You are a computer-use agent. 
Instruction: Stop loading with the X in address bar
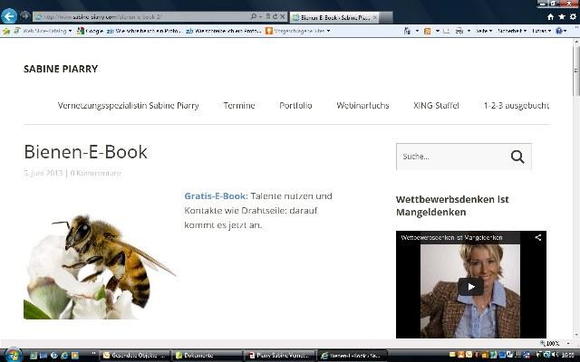pos(282,16)
